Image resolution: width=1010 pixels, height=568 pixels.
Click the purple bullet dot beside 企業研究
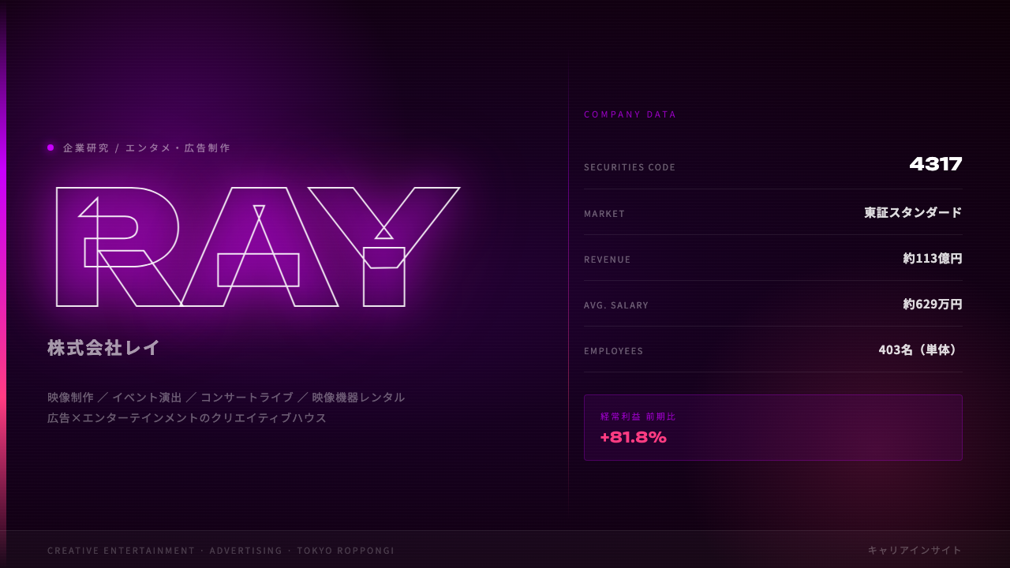click(x=50, y=148)
